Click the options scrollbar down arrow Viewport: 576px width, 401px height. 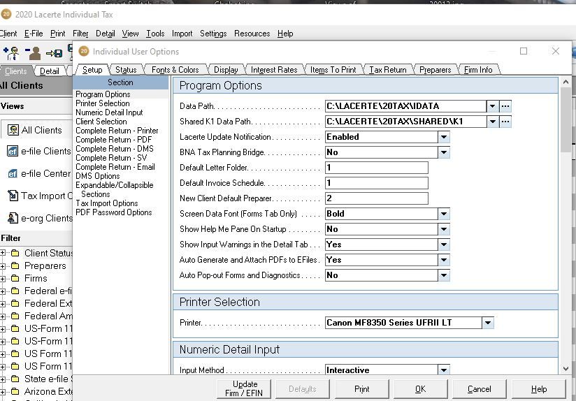pos(566,369)
